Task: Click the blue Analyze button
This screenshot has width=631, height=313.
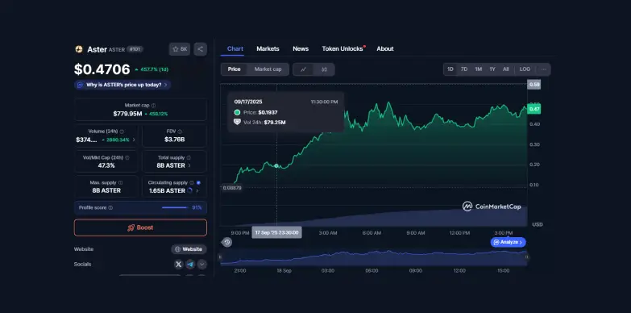Action: pos(508,242)
